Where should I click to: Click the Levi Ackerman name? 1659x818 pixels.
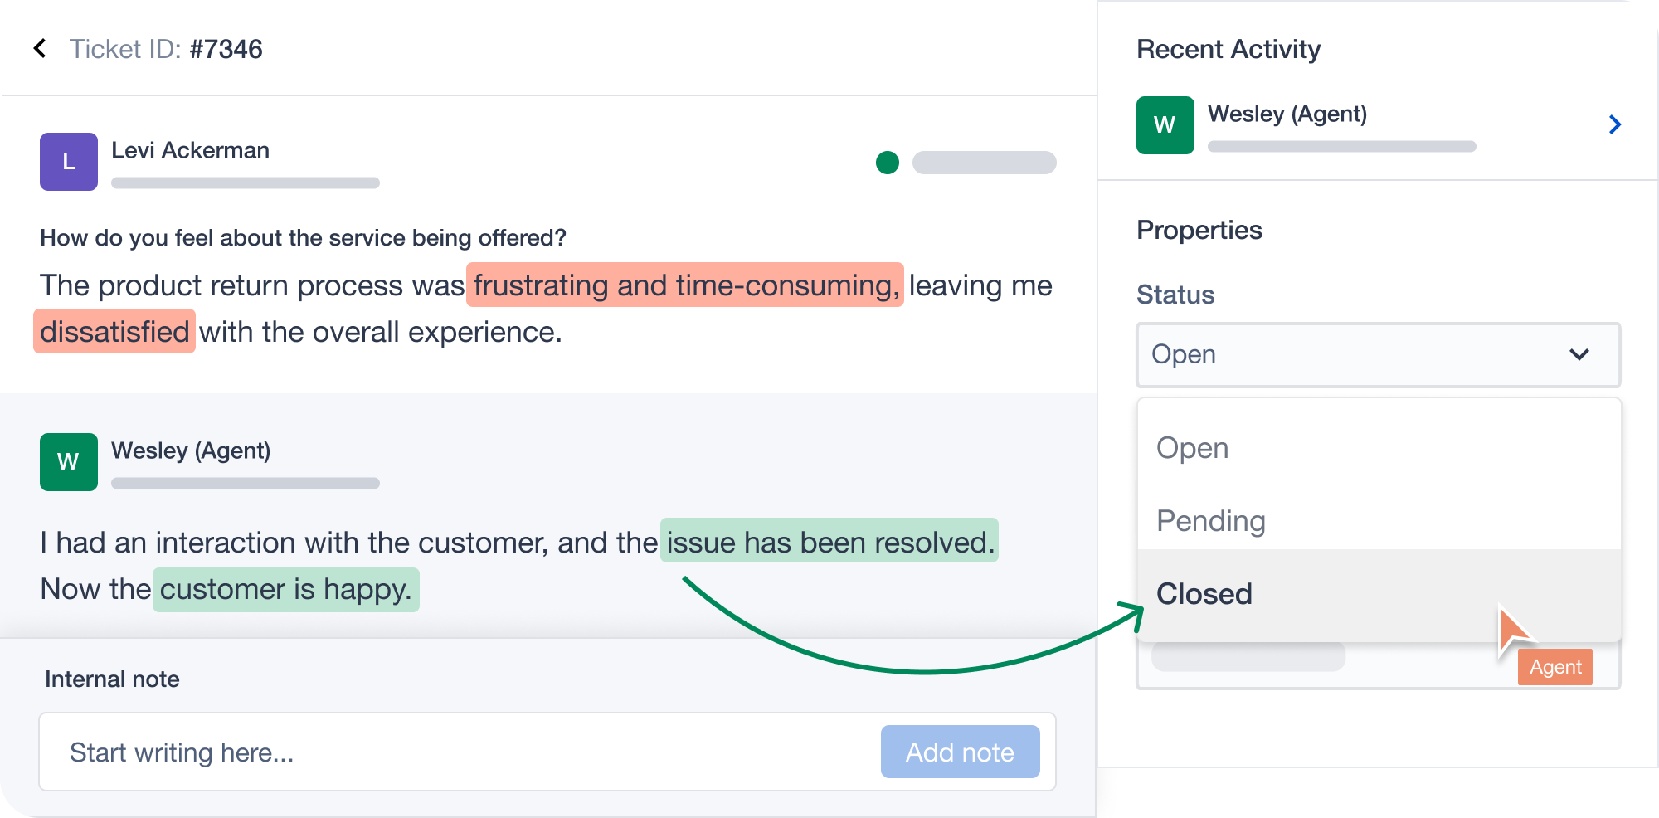point(190,150)
